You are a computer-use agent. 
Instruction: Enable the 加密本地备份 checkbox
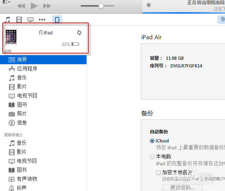pyautogui.click(x=158, y=173)
